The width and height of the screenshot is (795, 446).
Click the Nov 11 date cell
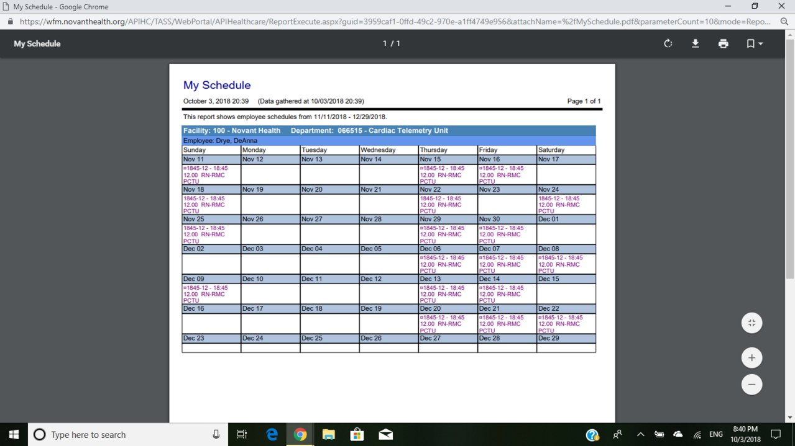tap(211, 159)
